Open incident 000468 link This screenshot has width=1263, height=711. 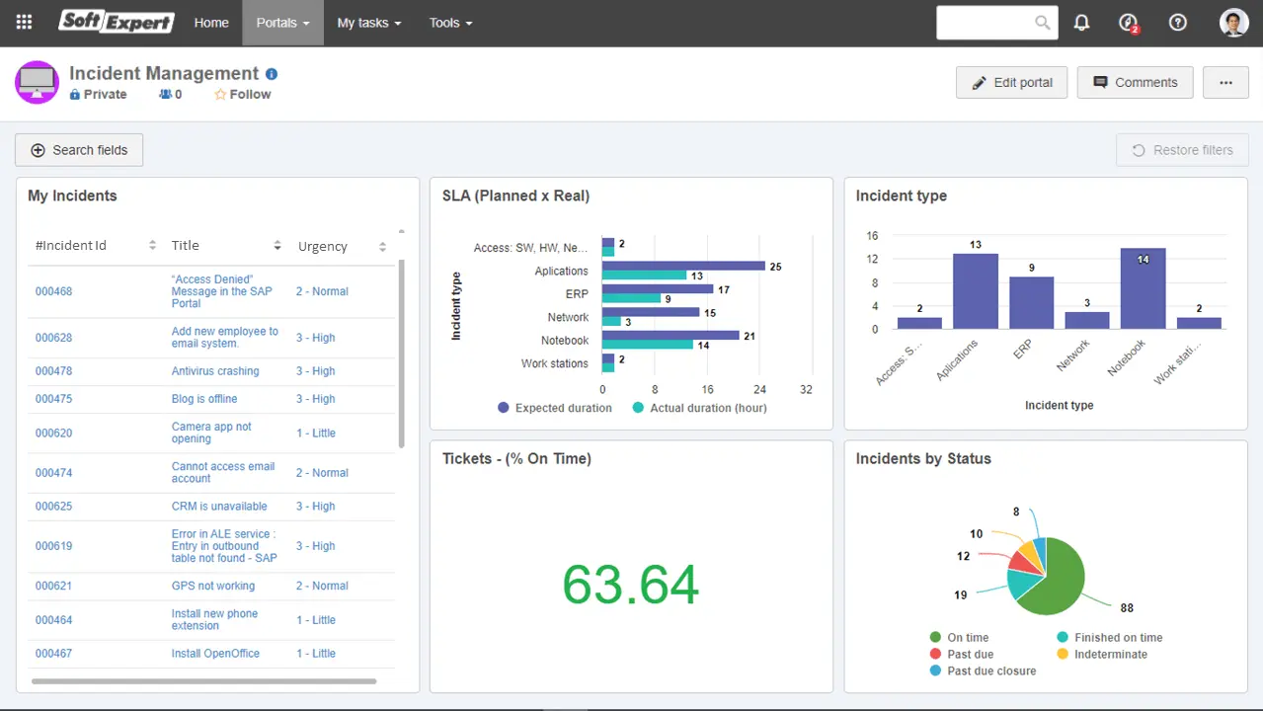tap(54, 291)
